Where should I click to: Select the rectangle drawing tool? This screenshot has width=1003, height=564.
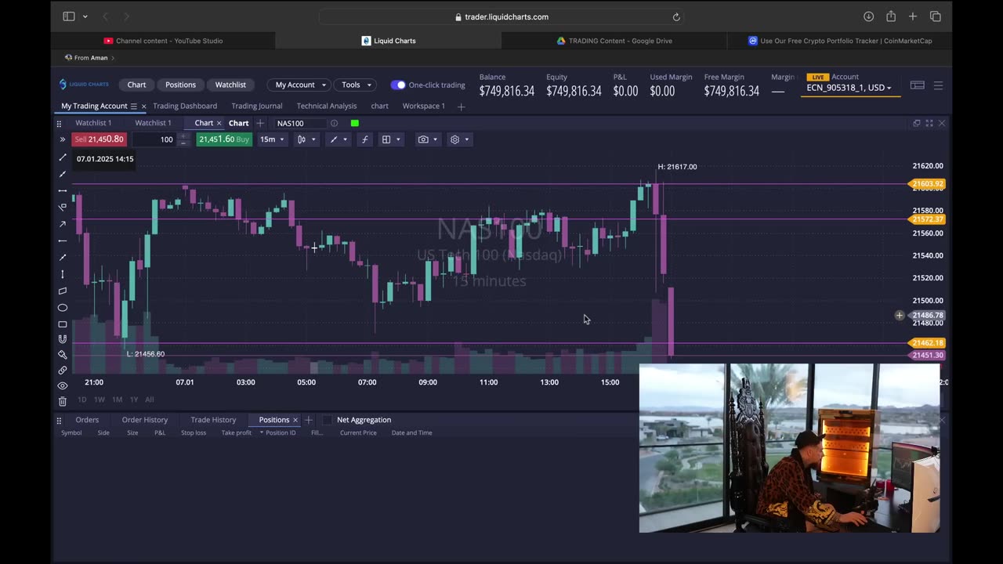click(x=63, y=324)
